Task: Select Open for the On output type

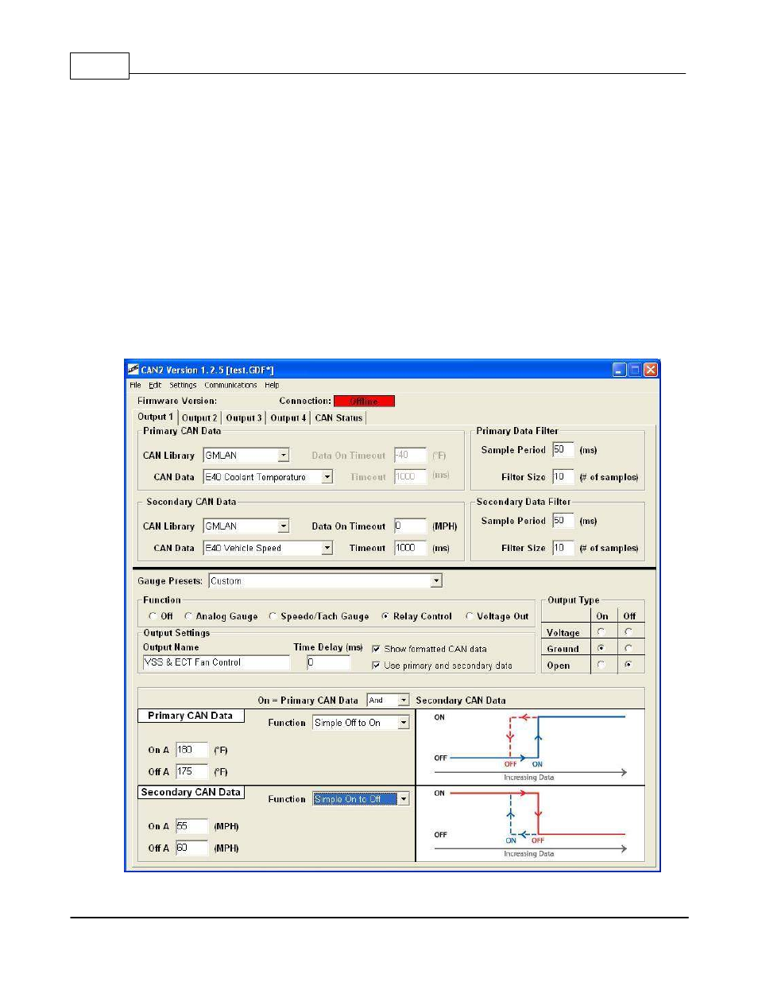Action: pos(601,665)
